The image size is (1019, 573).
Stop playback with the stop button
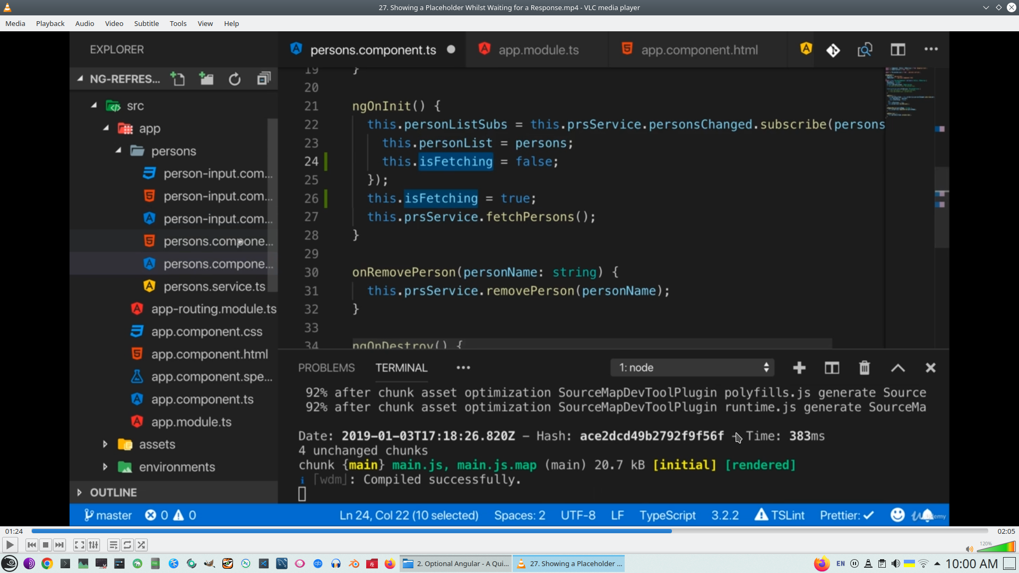coord(46,545)
